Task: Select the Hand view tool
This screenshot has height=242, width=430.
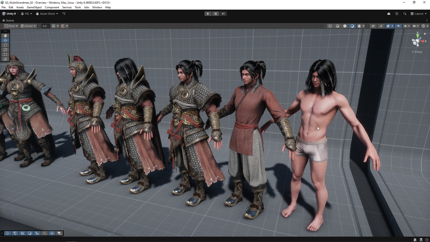Action: [5, 35]
